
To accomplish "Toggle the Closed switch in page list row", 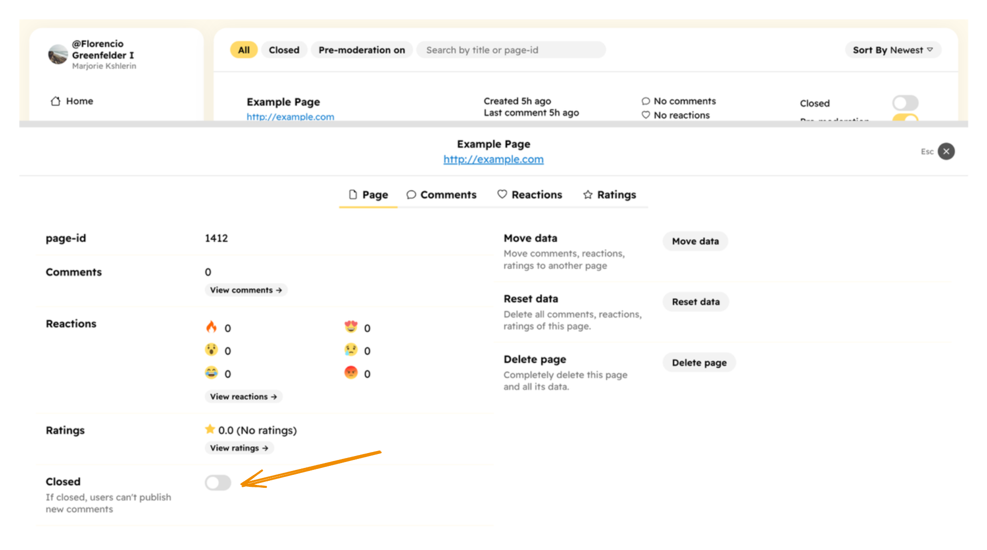I will coord(905,103).
